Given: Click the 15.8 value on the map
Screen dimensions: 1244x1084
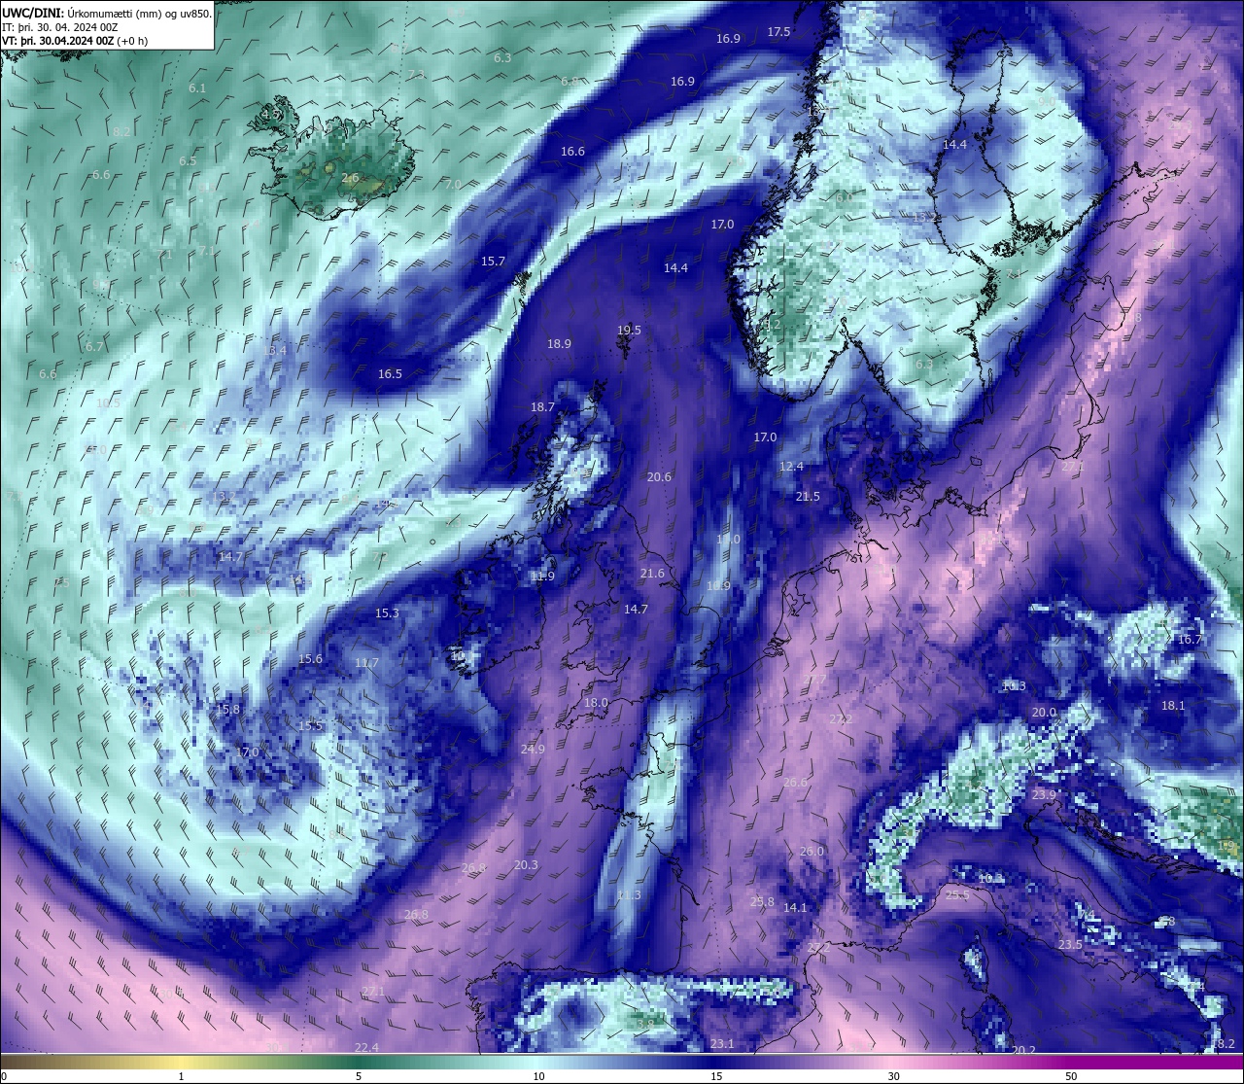Looking at the screenshot, I should [226, 710].
